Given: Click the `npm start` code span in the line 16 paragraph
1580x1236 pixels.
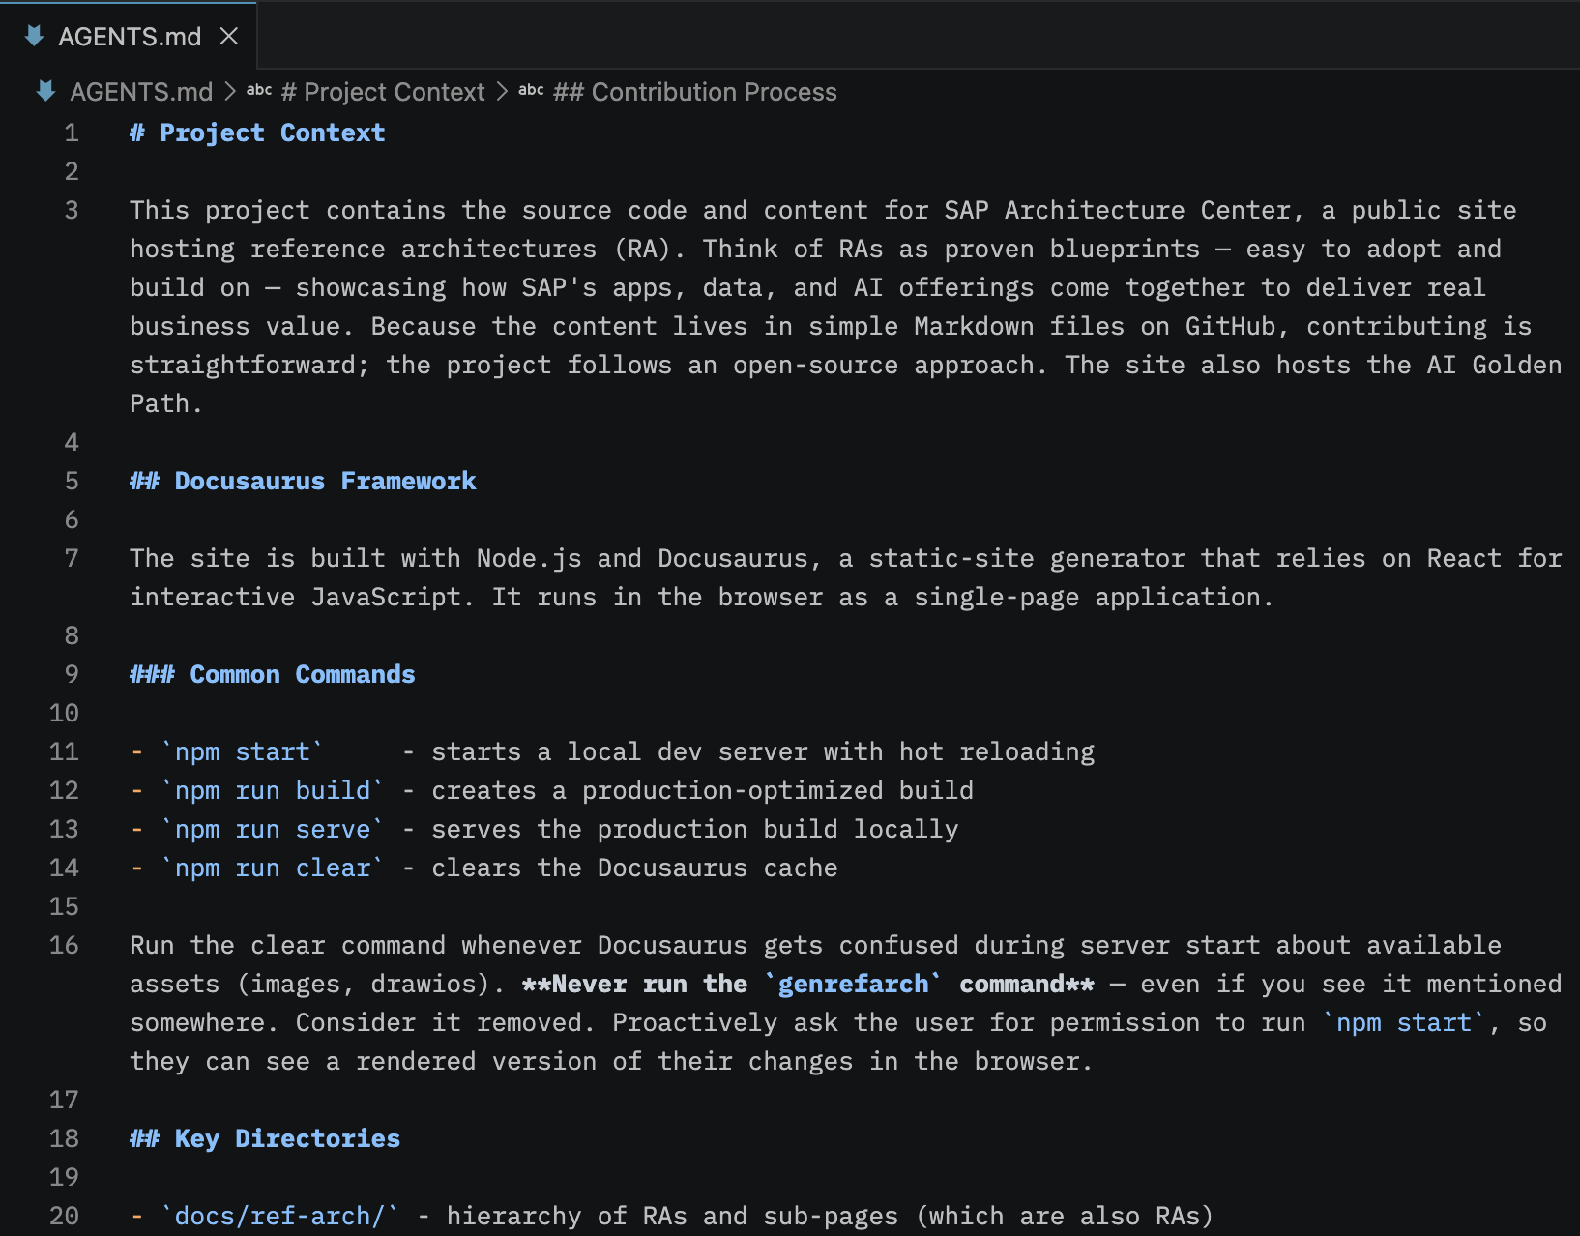Looking at the screenshot, I should coord(1404,1022).
